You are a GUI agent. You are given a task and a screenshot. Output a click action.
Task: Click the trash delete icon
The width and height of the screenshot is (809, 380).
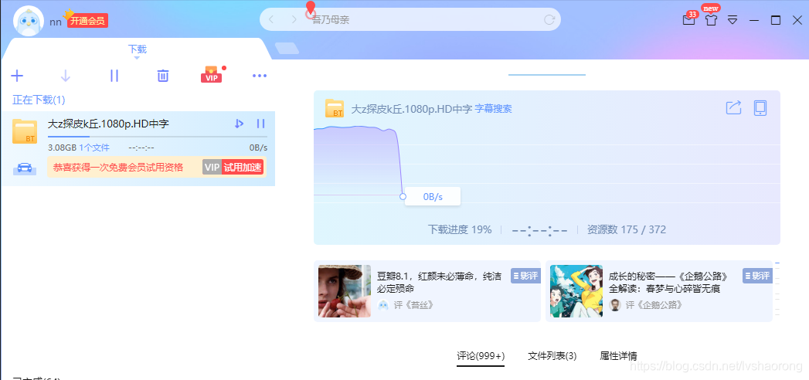pos(162,76)
